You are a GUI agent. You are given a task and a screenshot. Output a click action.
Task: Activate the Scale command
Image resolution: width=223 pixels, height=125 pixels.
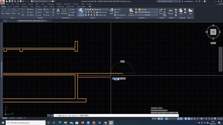click(38, 15)
